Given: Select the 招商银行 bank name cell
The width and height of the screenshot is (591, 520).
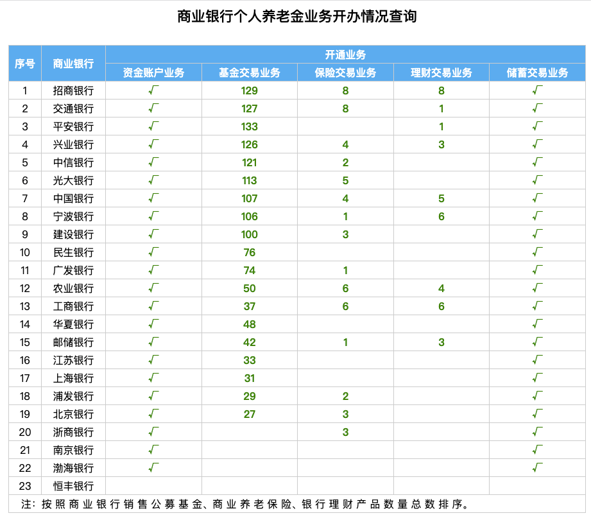Looking at the screenshot, I should (x=74, y=91).
